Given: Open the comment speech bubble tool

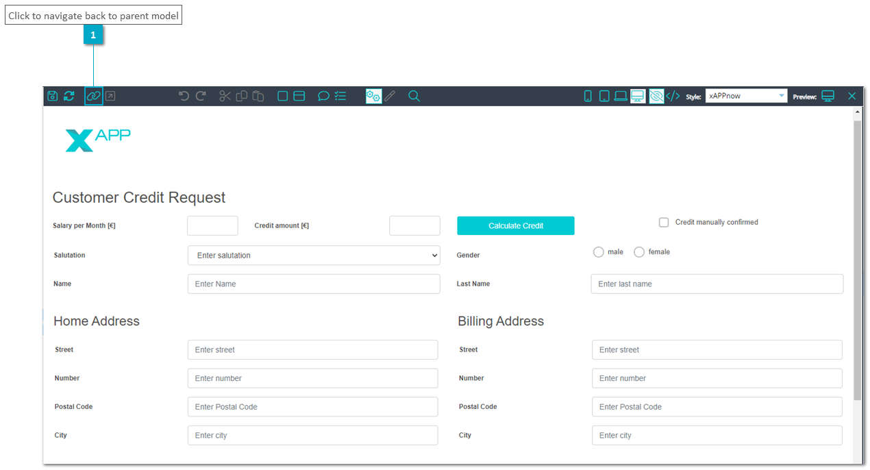Looking at the screenshot, I should (323, 96).
